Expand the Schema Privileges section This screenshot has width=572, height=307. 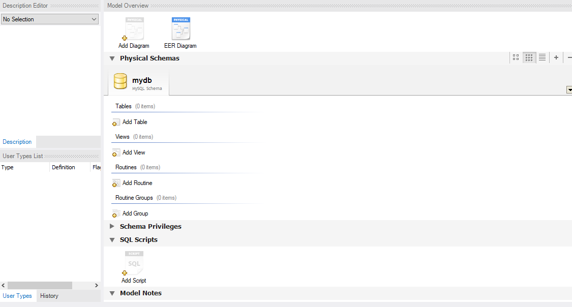tap(112, 226)
